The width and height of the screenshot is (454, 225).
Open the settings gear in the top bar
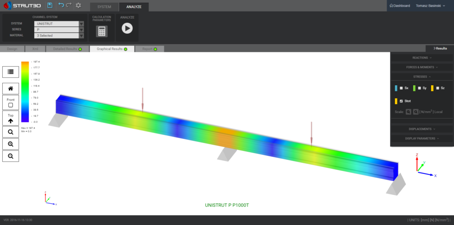(78, 5)
